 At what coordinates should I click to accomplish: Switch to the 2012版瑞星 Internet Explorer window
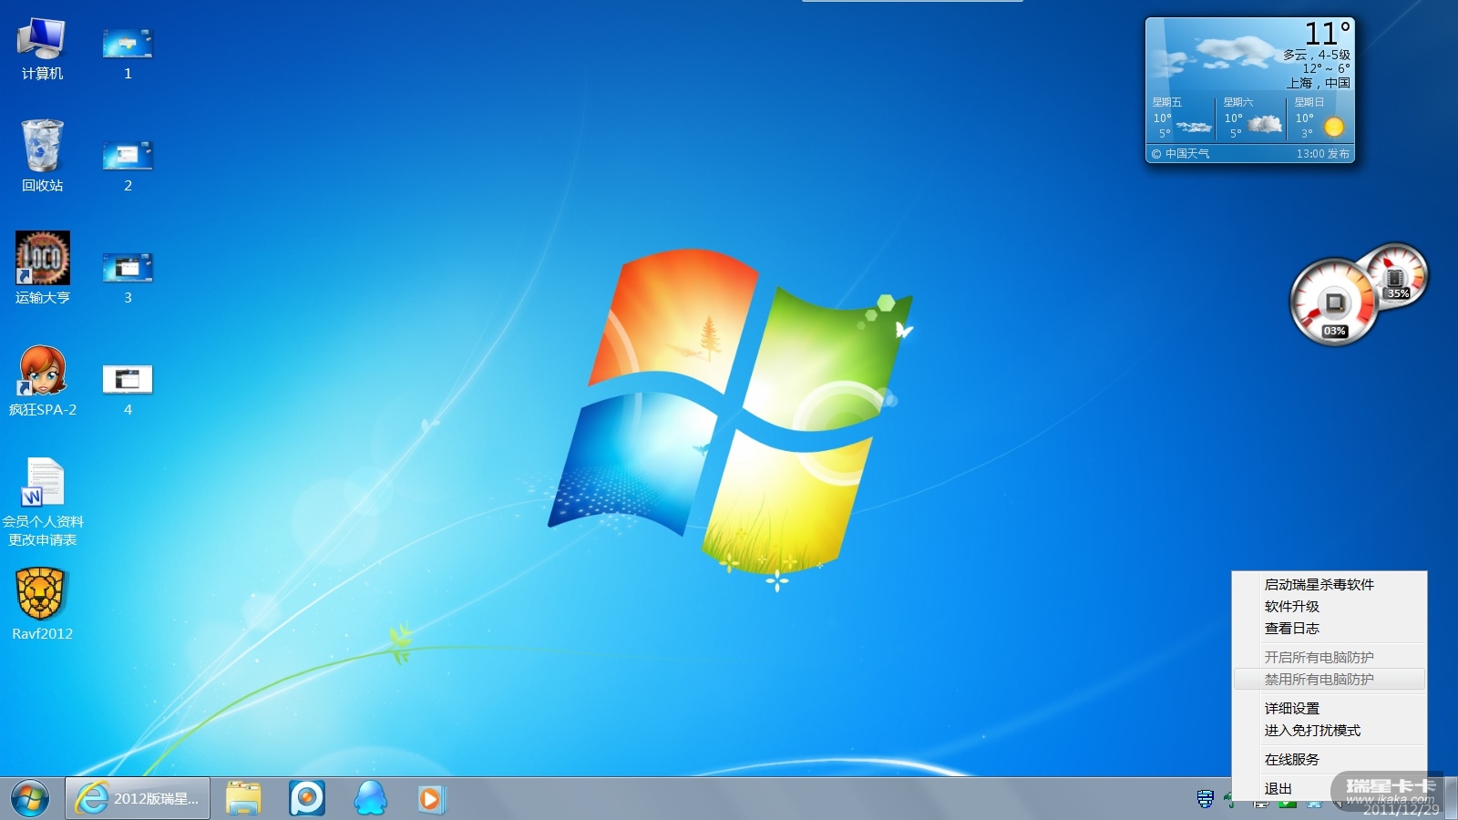point(138,798)
